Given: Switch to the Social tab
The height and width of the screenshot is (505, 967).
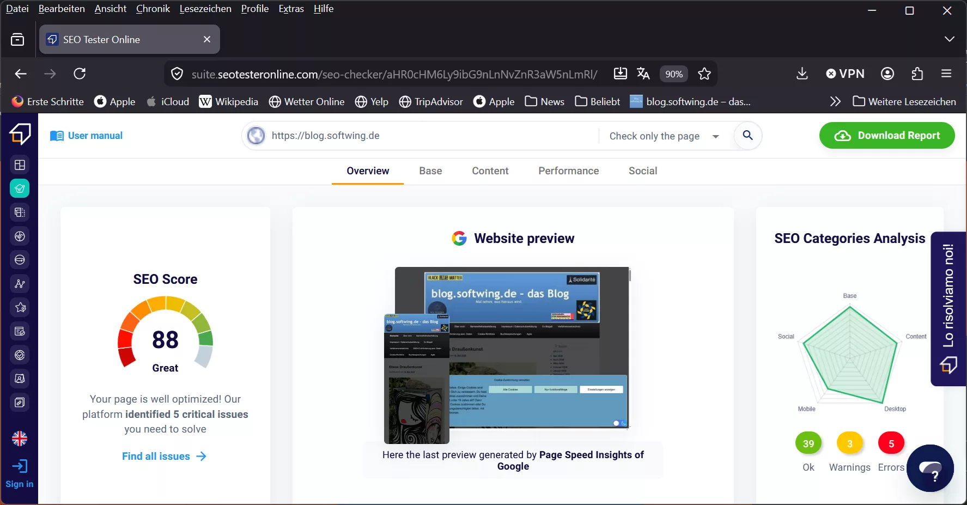Looking at the screenshot, I should click(643, 171).
